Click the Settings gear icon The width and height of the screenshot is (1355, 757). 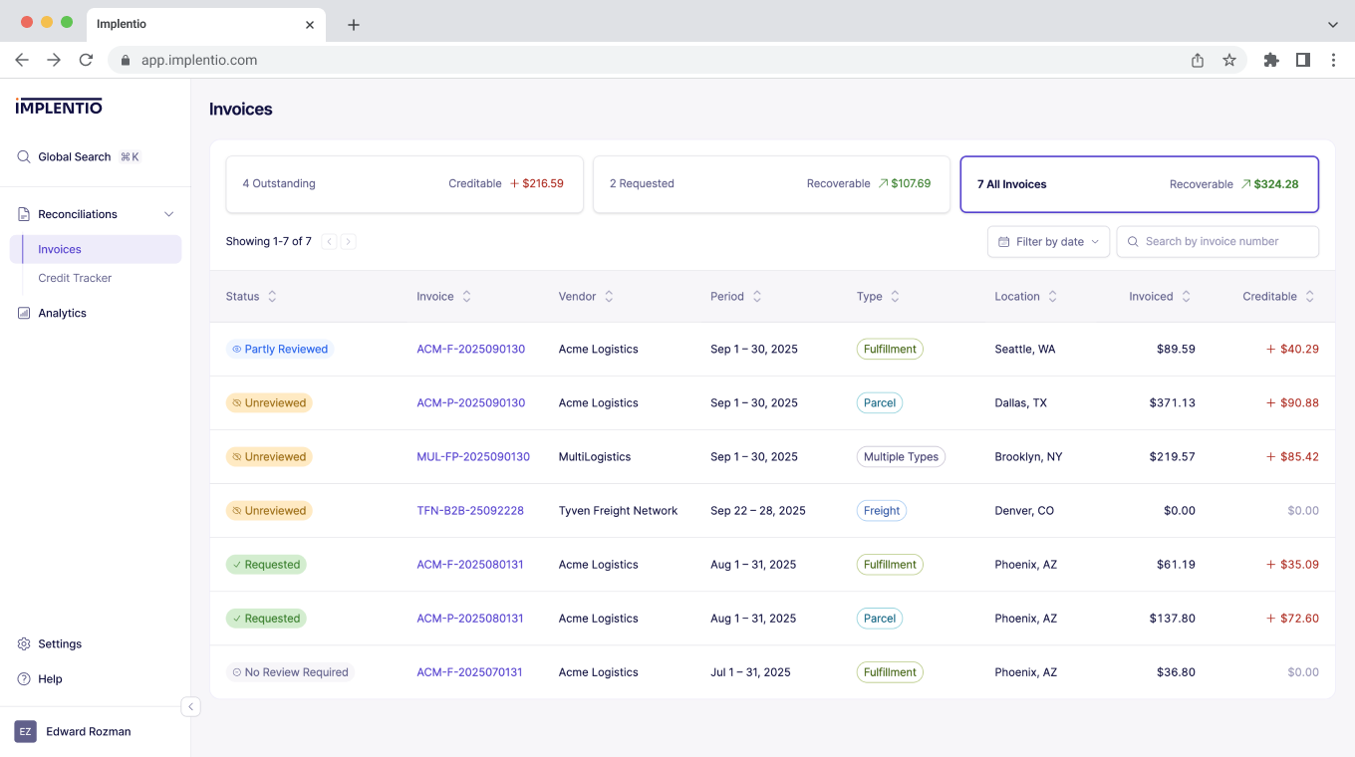[22, 643]
